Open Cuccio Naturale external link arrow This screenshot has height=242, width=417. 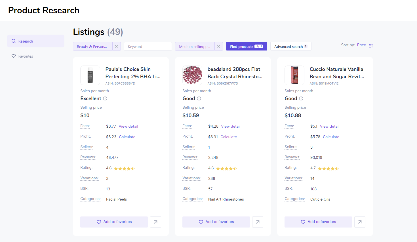pyautogui.click(x=360, y=222)
